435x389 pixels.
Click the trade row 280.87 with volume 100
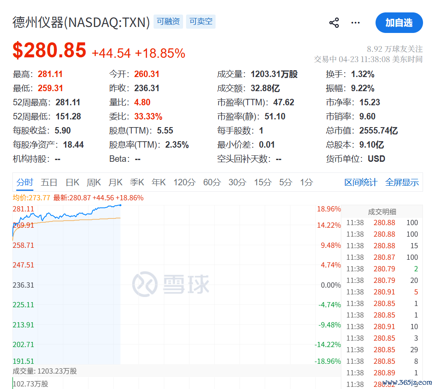382,257
